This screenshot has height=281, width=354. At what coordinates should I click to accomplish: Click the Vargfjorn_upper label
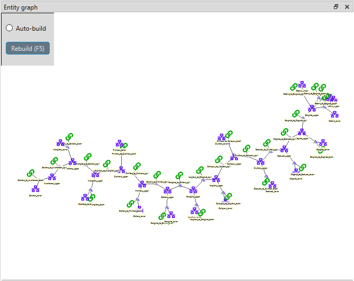216,186
